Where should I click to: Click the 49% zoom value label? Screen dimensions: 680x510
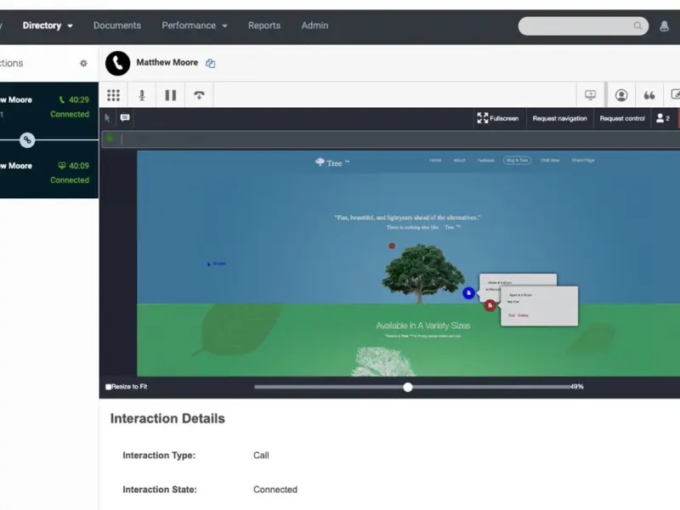click(x=577, y=387)
